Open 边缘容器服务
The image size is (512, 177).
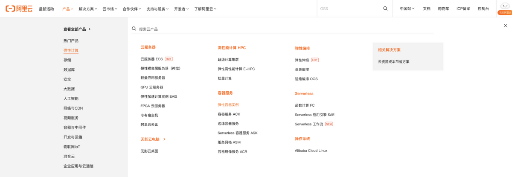coord(228,124)
